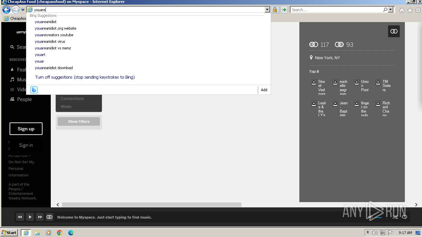Click into the address bar containing 'youare'
422x237 pixels.
(148, 10)
